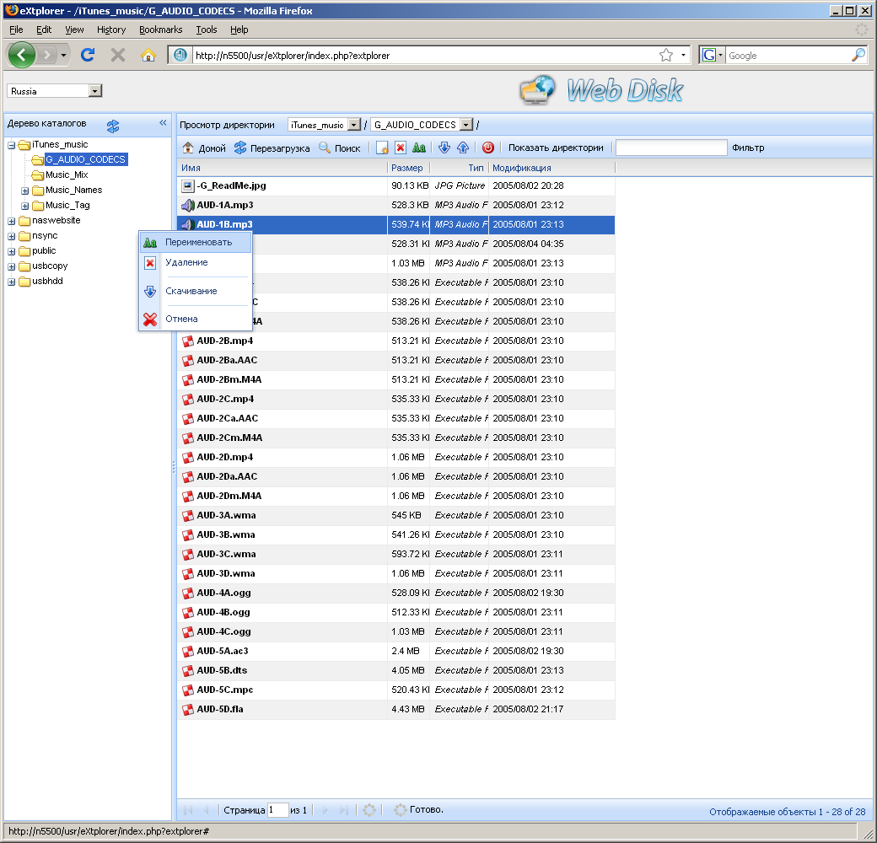The height and width of the screenshot is (843, 877).
Task: Expand the Music_Names tree node
Action: point(24,191)
